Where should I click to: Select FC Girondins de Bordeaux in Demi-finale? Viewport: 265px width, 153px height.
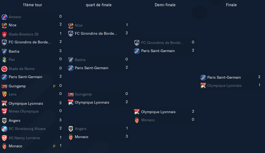162,43
